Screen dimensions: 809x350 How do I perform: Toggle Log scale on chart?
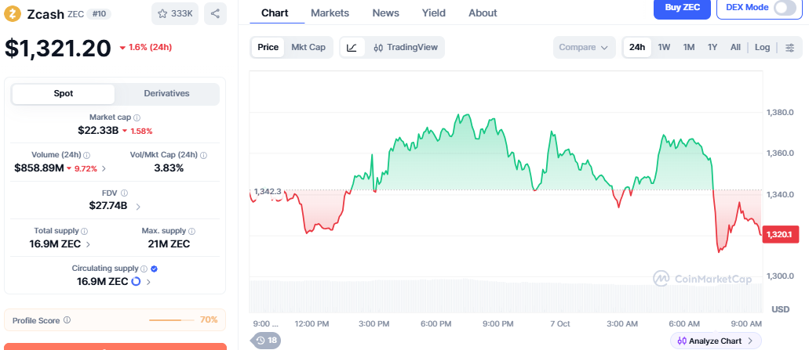762,47
